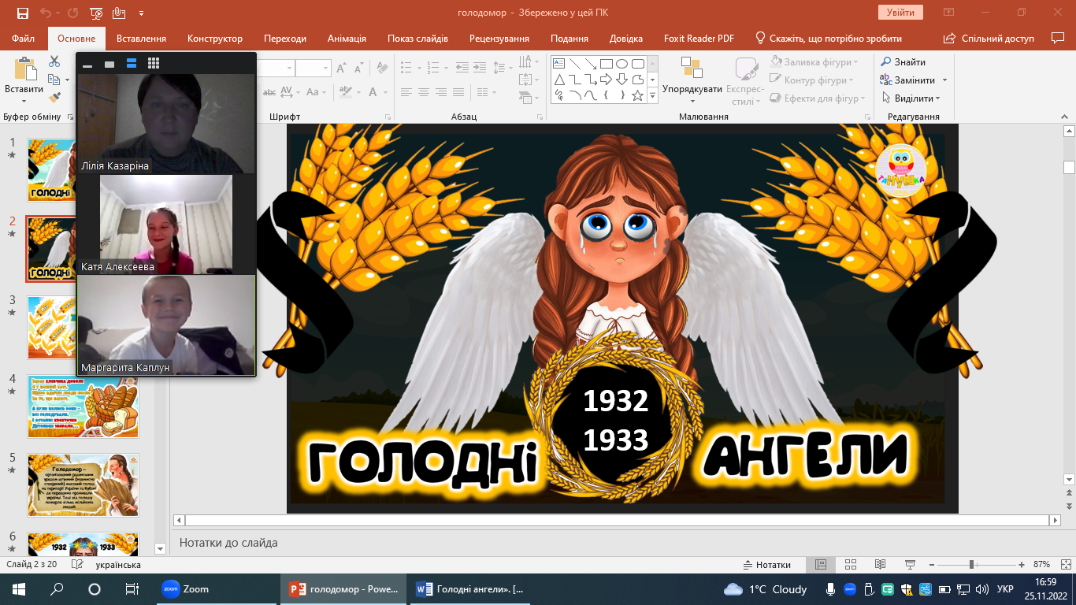Open the Виділити select dropdown

point(938,98)
